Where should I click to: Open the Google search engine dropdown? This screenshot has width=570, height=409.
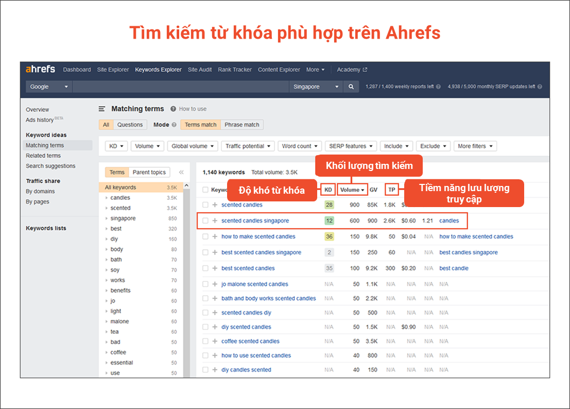coord(49,87)
